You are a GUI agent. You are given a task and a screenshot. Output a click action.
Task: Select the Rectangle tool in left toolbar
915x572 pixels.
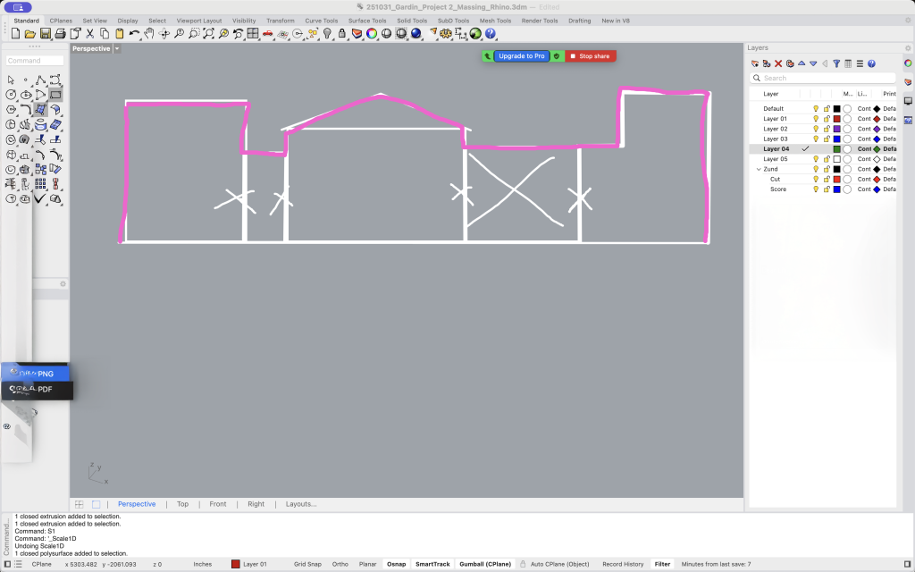(x=55, y=95)
